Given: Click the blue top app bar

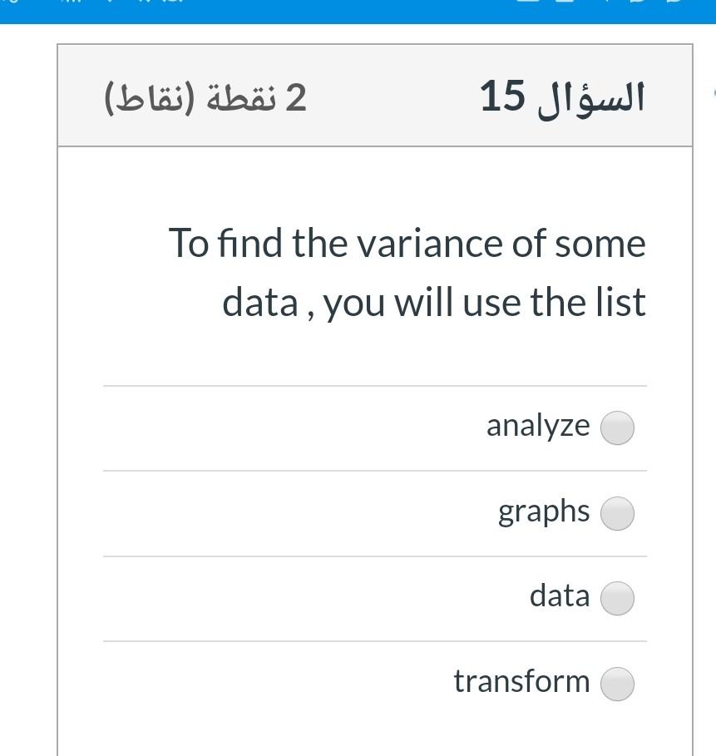Looking at the screenshot, I should click(x=358, y=11).
